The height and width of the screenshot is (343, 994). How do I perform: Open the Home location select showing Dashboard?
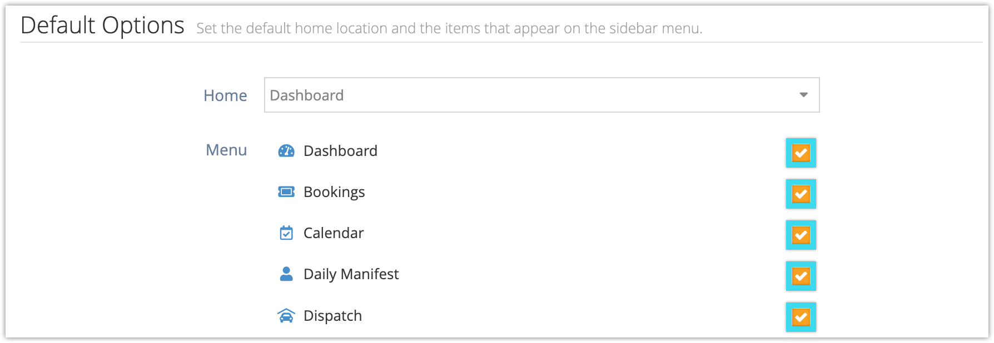[541, 95]
